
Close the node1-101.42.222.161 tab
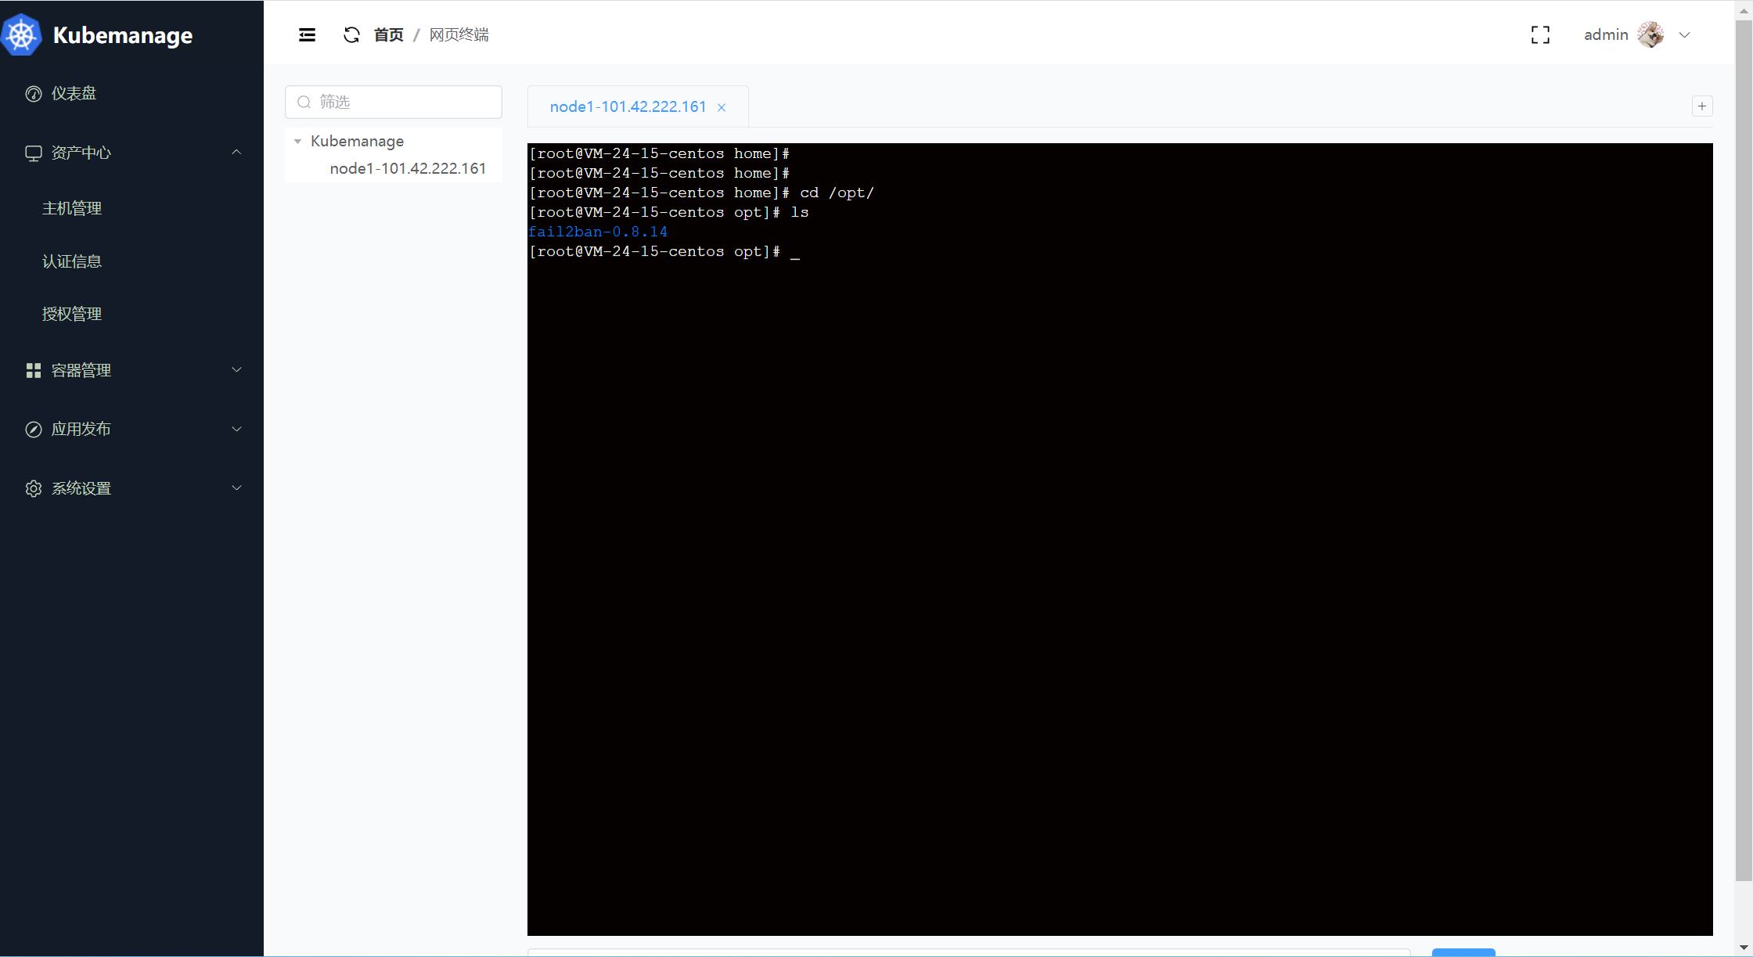coord(722,108)
